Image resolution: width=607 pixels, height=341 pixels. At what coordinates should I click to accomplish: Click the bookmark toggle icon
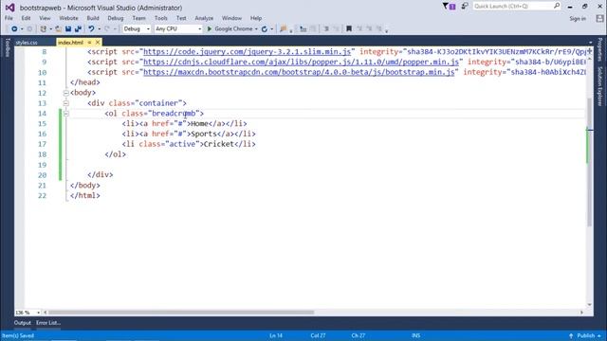click(x=349, y=29)
